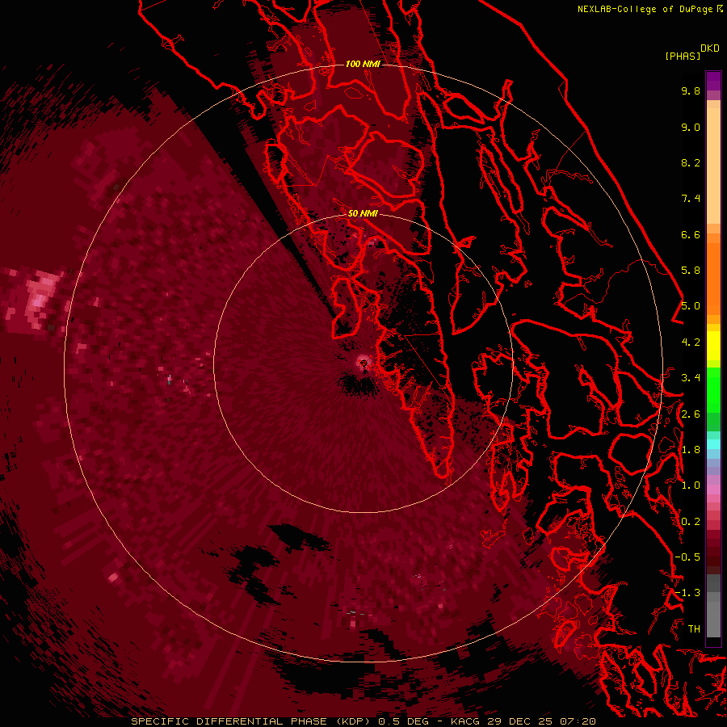Image resolution: width=727 pixels, height=727 pixels.
Task: Click the DKD label above the color scale
Action: click(710, 48)
